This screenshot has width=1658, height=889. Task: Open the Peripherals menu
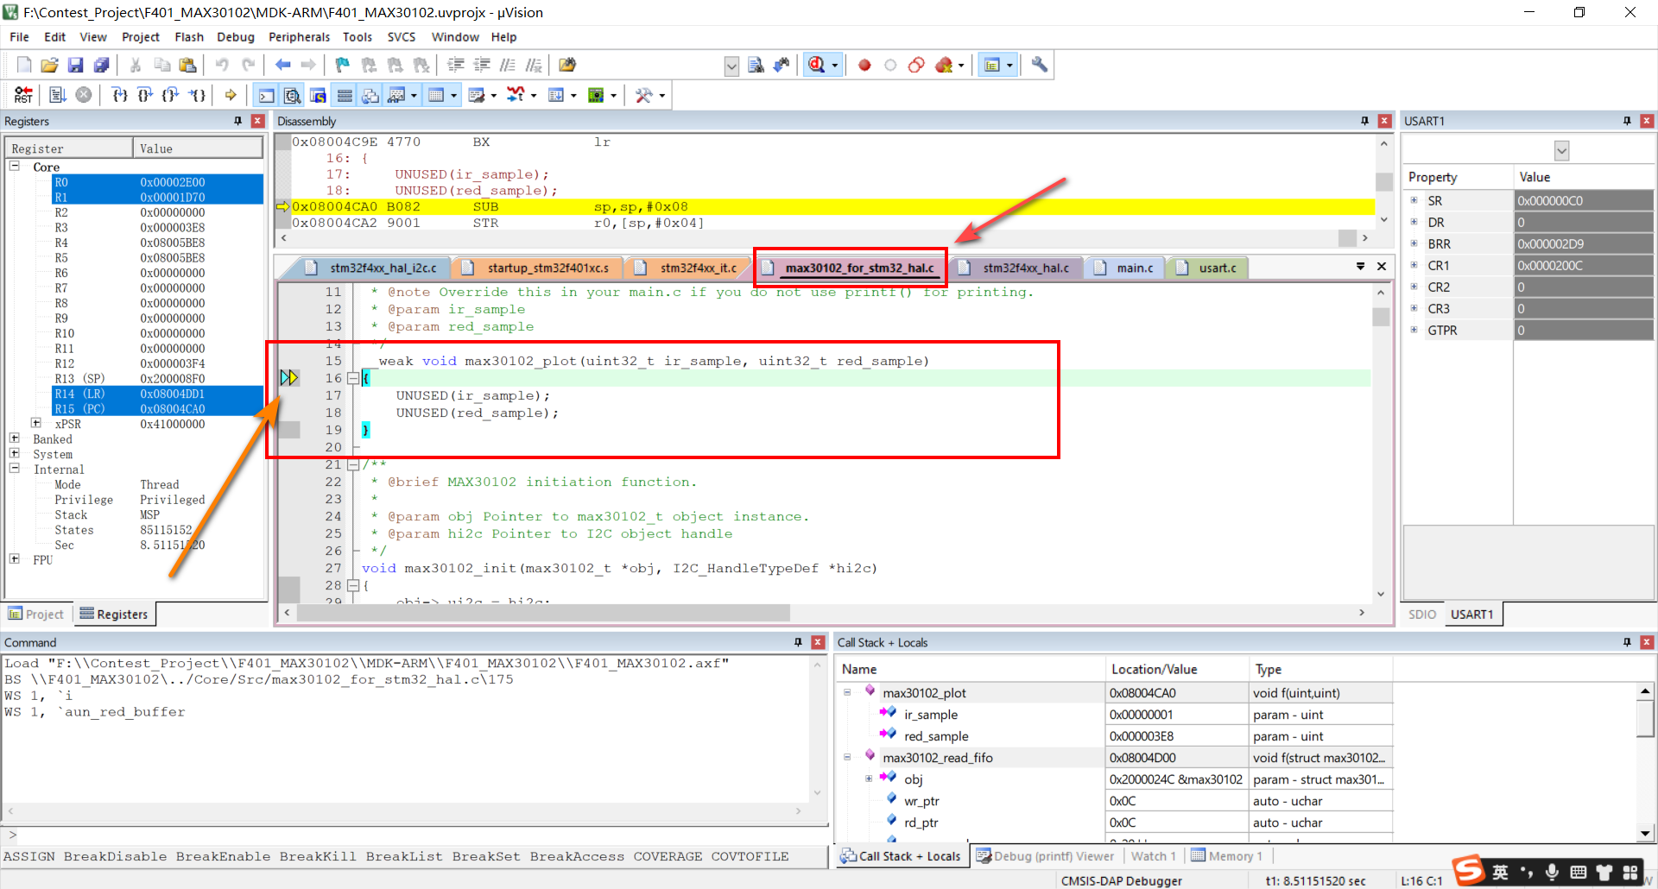click(299, 37)
